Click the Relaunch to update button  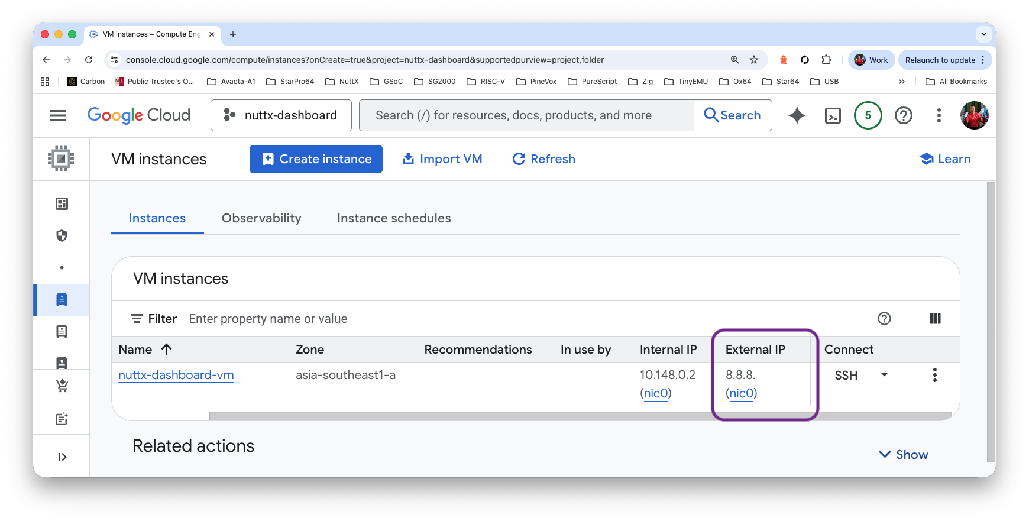click(945, 60)
